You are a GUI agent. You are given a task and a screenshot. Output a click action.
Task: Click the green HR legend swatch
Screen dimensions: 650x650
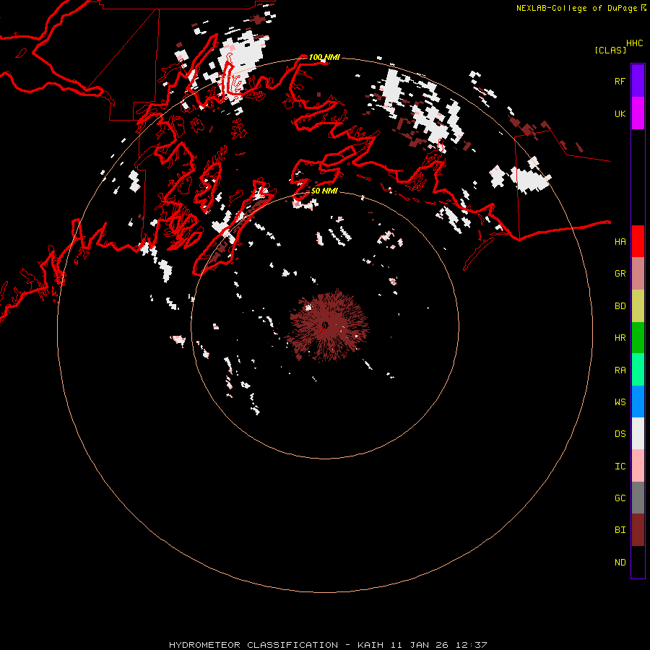pyautogui.click(x=638, y=338)
